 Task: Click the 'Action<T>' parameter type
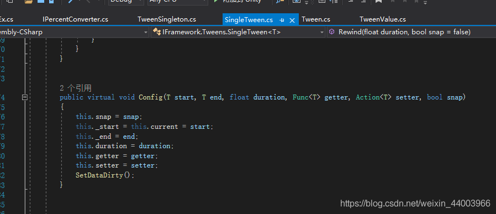coord(374,97)
